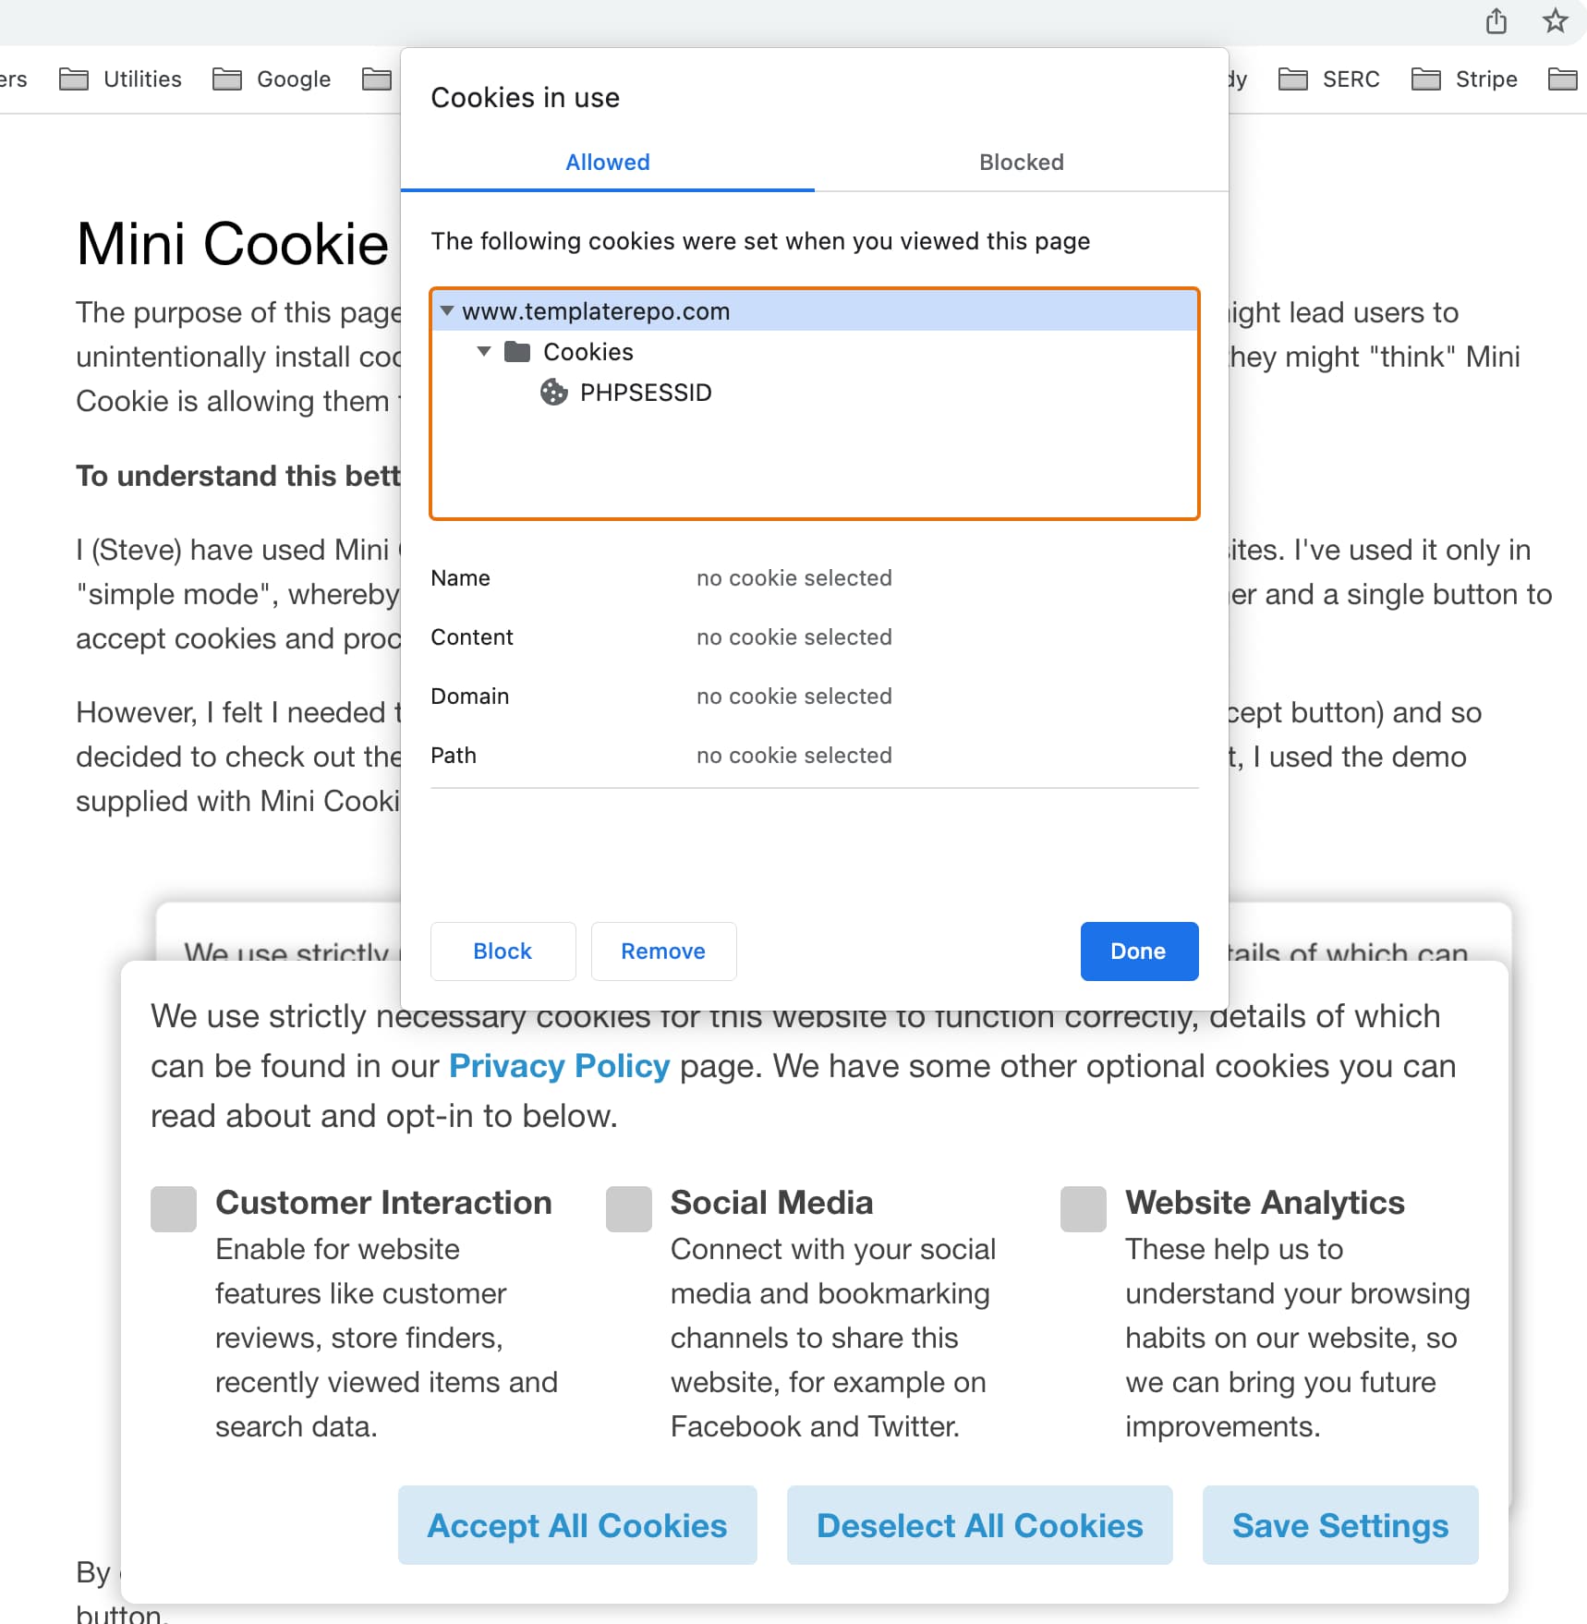Viewport: 1587px width, 1624px height.
Task: Enable Customer Interaction cookies checkbox
Action: click(174, 1209)
